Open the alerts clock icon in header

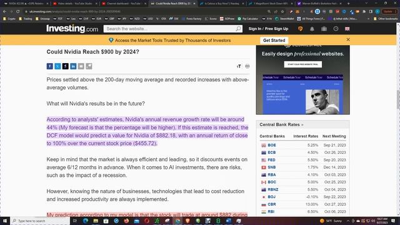pyautogui.click(x=336, y=29)
